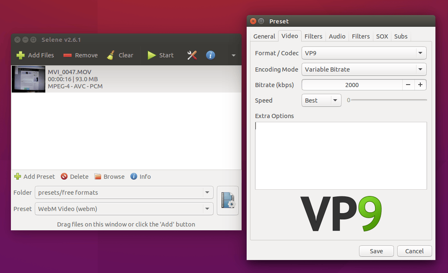Screen dimensions: 448x273
Task: Click the blue Info icon beside Browse
Action: (x=134, y=177)
